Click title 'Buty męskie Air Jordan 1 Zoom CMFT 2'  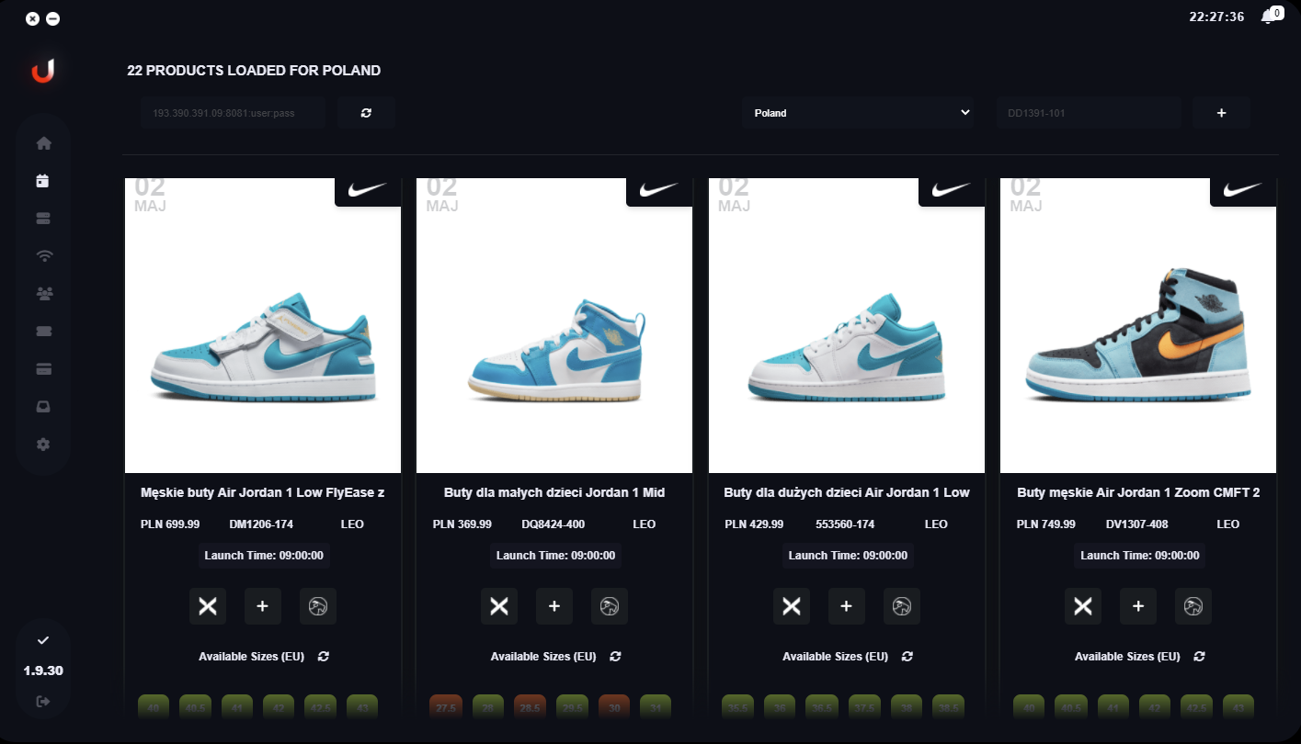(1138, 493)
